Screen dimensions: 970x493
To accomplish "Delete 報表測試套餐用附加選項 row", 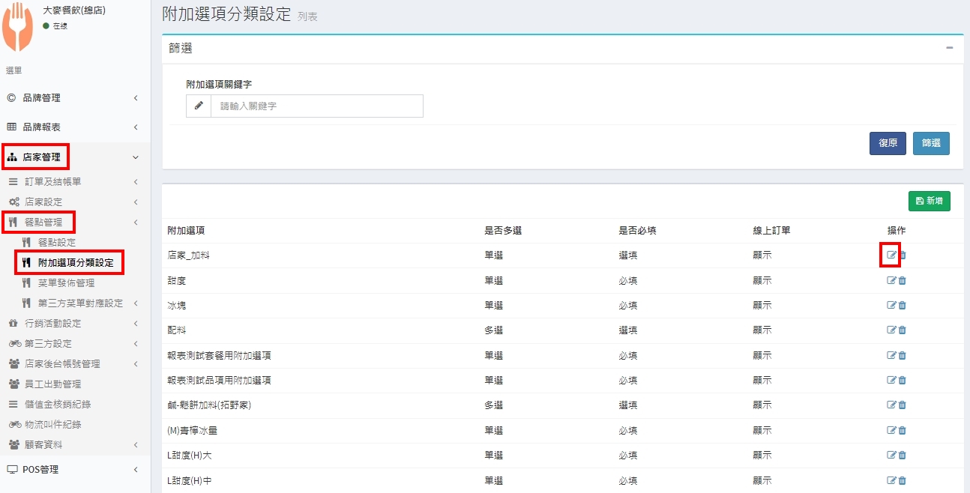I will [903, 356].
